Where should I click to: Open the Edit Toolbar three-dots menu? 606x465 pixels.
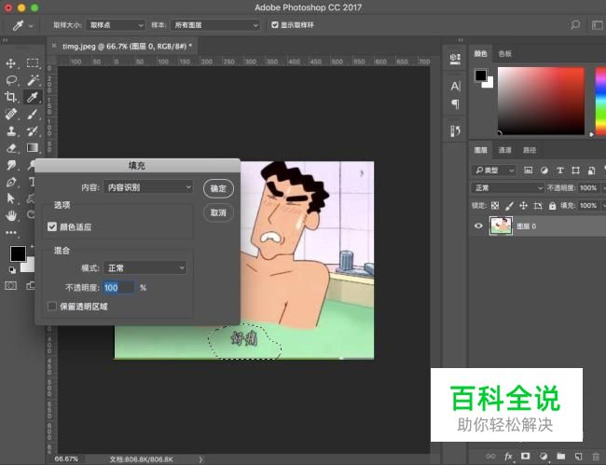11,233
